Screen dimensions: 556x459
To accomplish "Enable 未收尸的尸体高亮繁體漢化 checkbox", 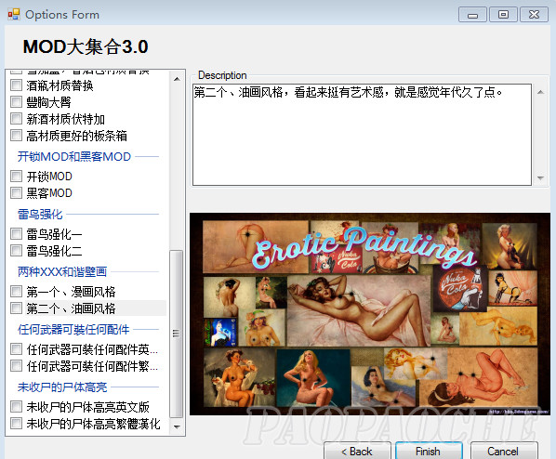I will pos(17,424).
